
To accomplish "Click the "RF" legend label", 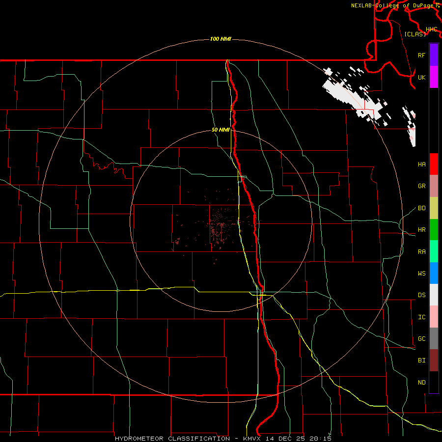I will point(421,55).
